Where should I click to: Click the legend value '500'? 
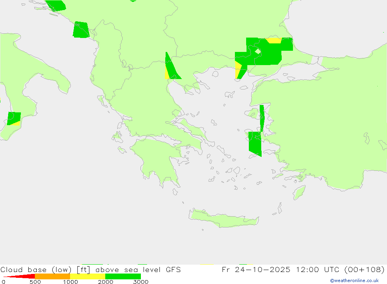pyautogui.click(x=35, y=282)
